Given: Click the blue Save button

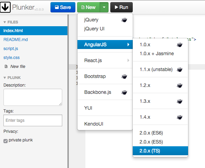Looking at the screenshot, I should [x=63, y=7].
